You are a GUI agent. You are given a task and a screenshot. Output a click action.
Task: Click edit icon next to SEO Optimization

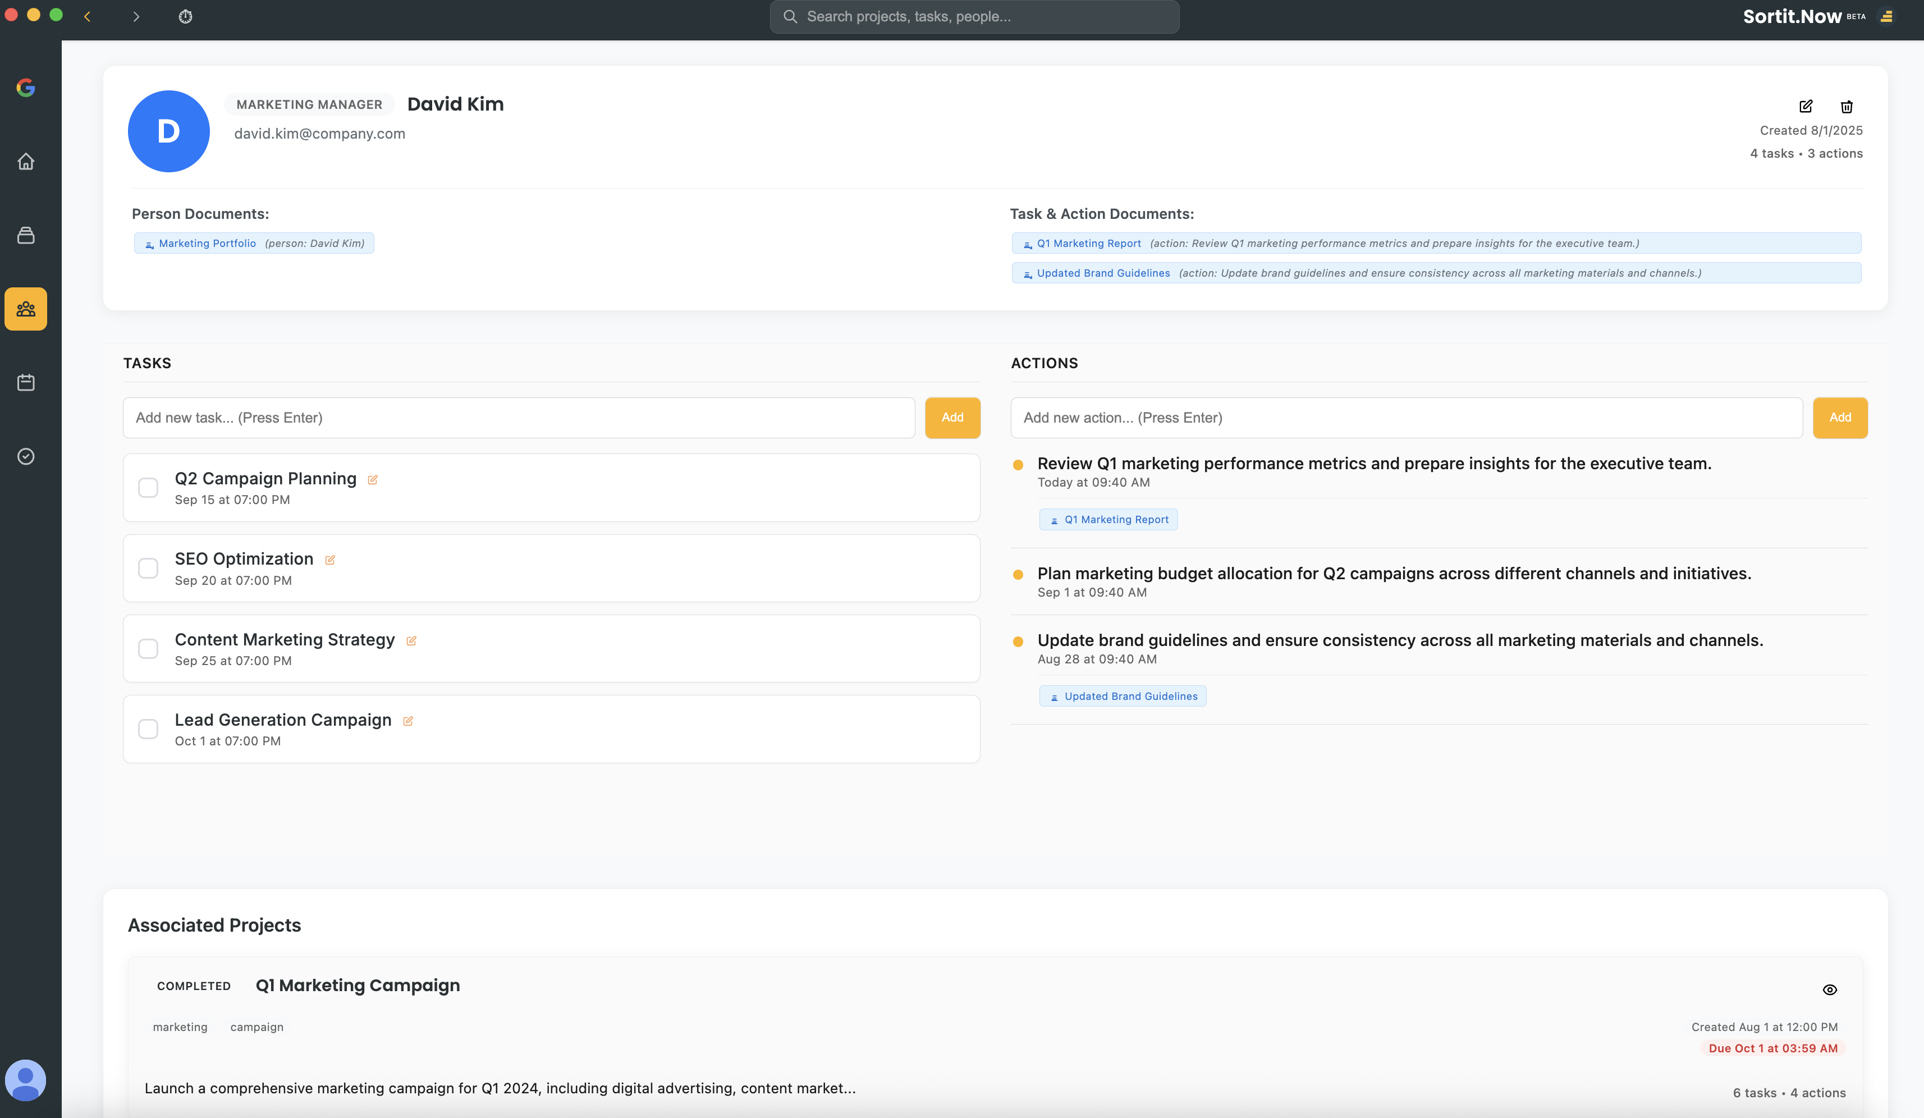tap(330, 560)
